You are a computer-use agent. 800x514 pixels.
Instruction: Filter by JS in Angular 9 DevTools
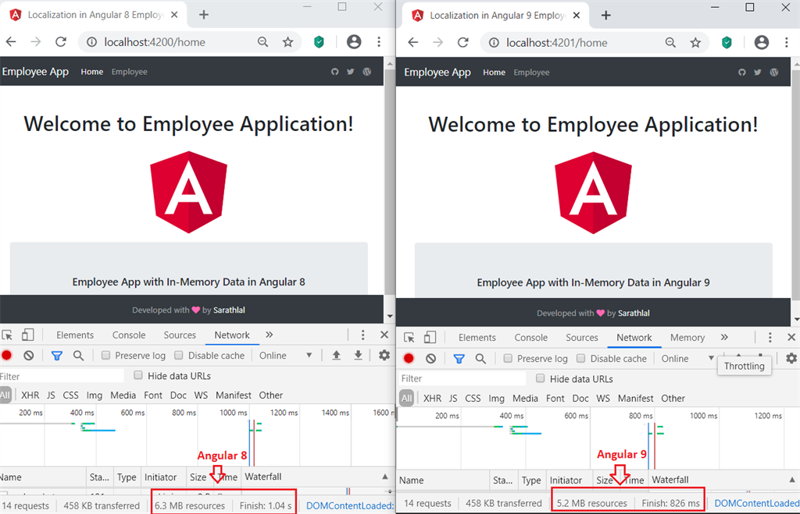click(x=453, y=399)
